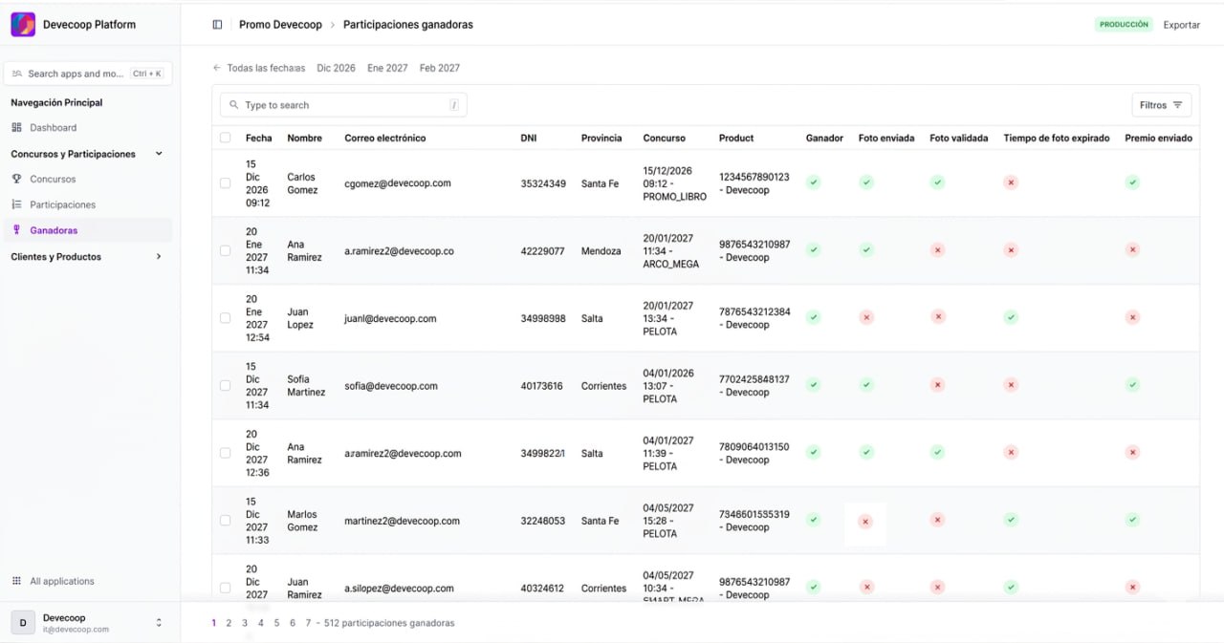
Task: Select the DNI 3499822 Ana Ramirez row checkbox
Action: (226, 454)
